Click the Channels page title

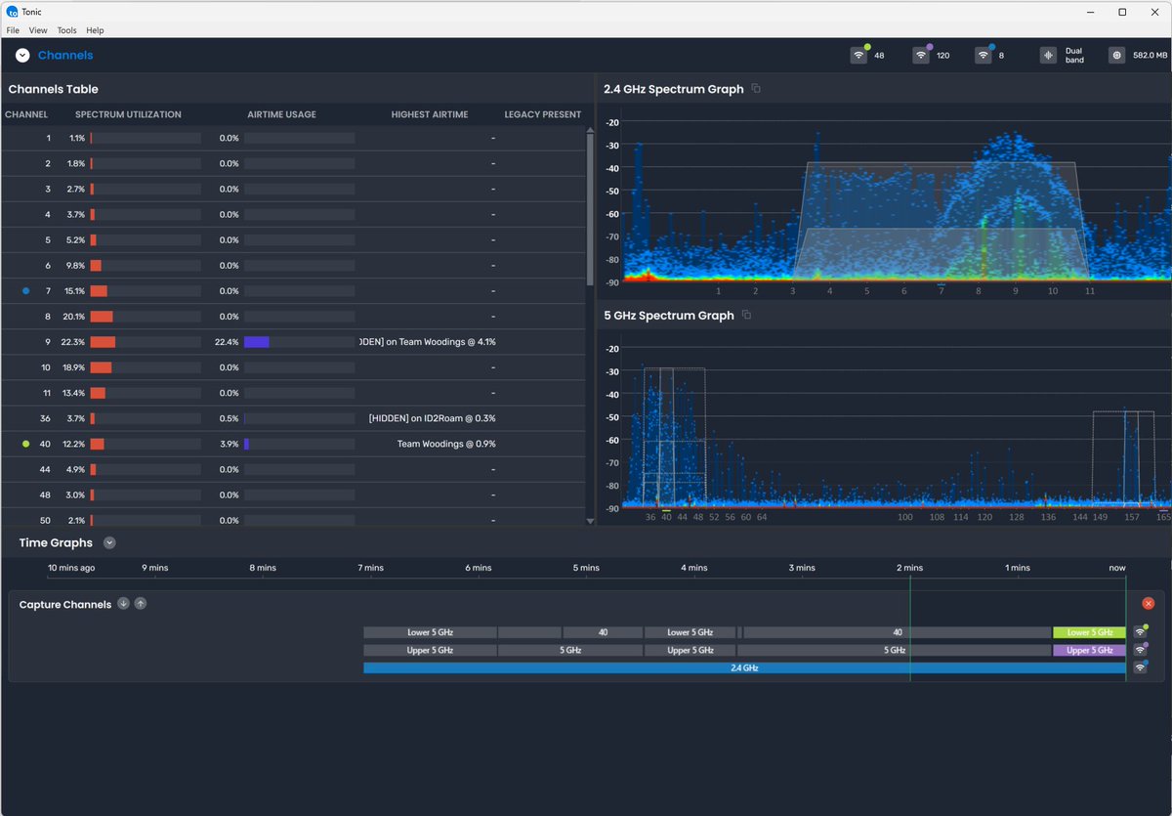tap(65, 56)
